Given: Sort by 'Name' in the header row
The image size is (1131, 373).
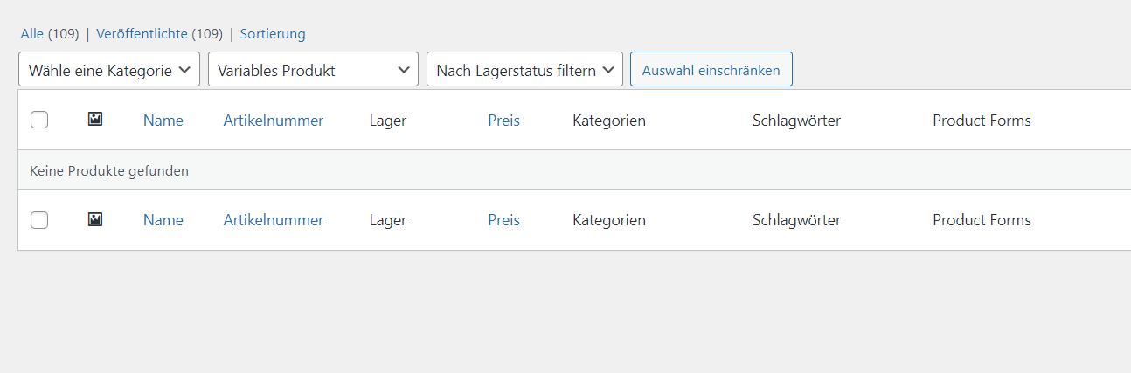Looking at the screenshot, I should tap(163, 121).
